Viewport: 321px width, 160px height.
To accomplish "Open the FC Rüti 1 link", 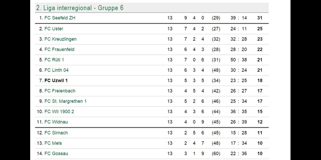I will 54,60.
